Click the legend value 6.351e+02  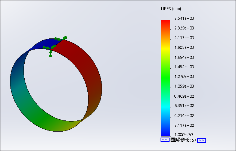184,106
